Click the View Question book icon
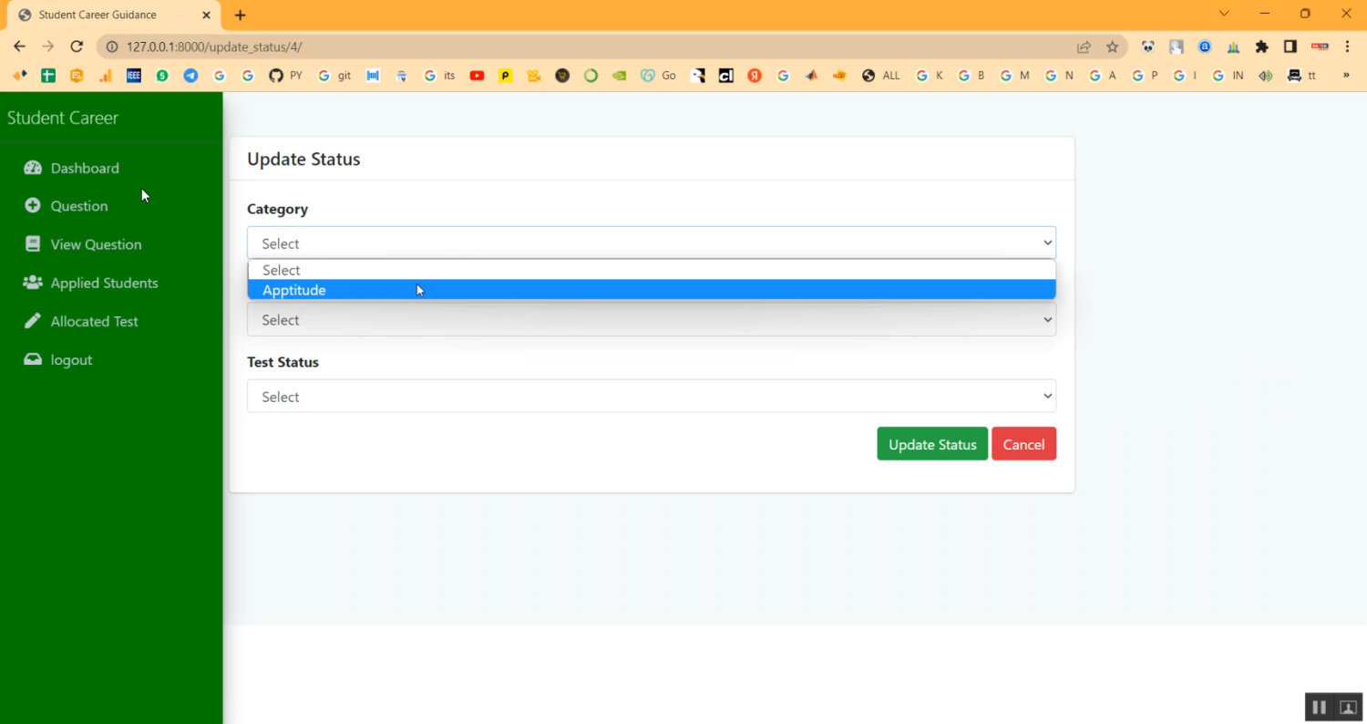The image size is (1367, 724). [33, 244]
